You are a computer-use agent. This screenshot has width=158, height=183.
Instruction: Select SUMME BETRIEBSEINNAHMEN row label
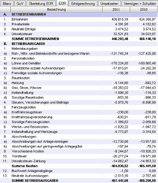(x=35, y=39)
